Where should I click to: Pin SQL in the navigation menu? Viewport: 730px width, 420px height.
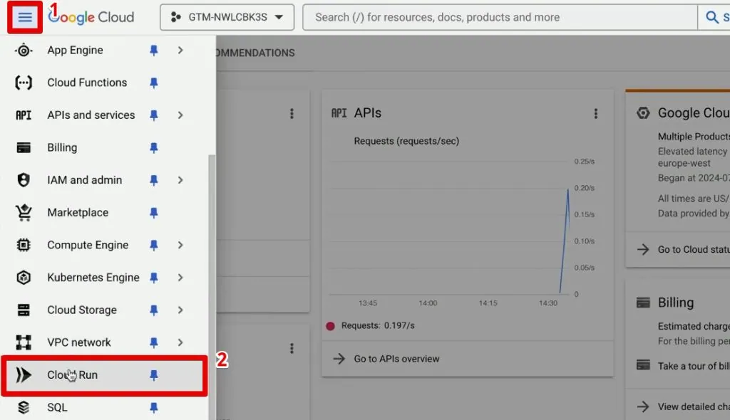[x=154, y=407]
